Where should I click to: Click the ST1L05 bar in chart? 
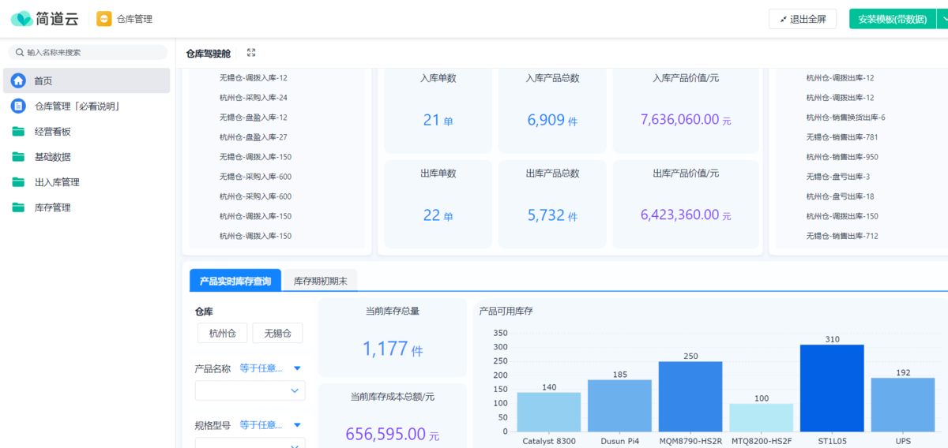pos(831,387)
